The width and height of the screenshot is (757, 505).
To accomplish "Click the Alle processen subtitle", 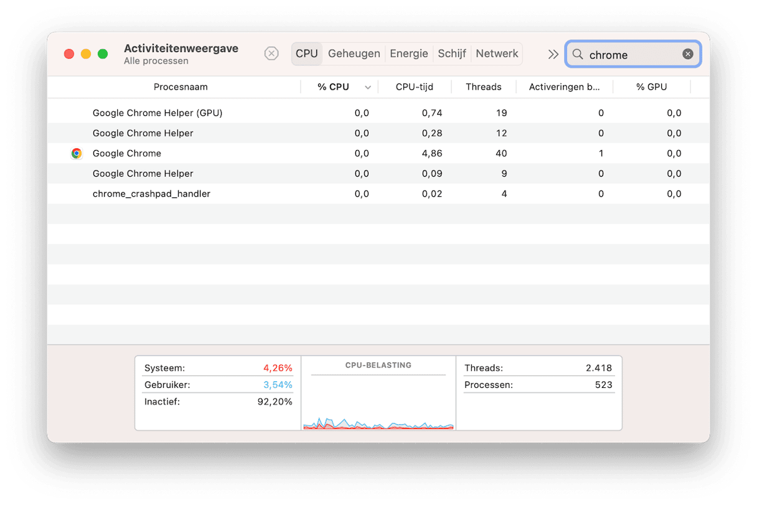I will pos(156,61).
